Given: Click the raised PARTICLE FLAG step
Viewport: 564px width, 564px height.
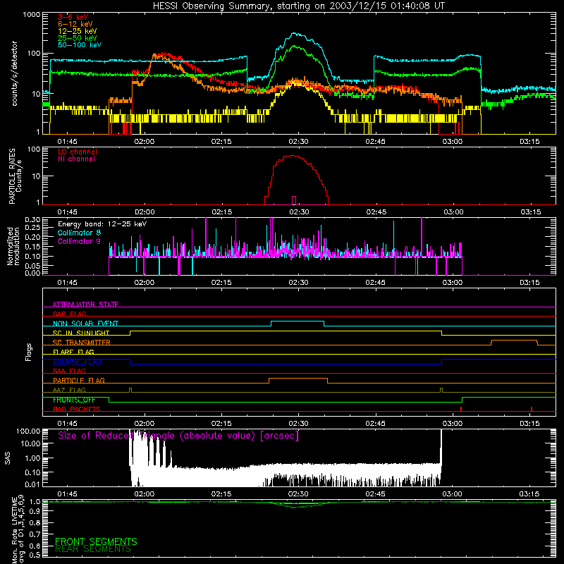Looking at the screenshot, I should point(298,379).
